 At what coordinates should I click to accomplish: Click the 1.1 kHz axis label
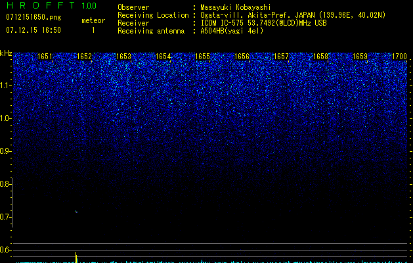(5, 85)
